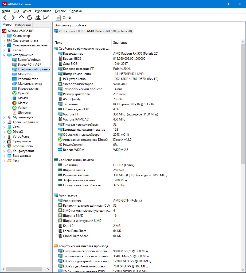Expand the База данных tree node

[4, 156]
